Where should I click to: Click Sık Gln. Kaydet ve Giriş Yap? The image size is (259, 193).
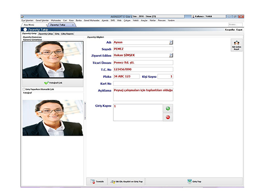pyautogui.click(x=126, y=181)
